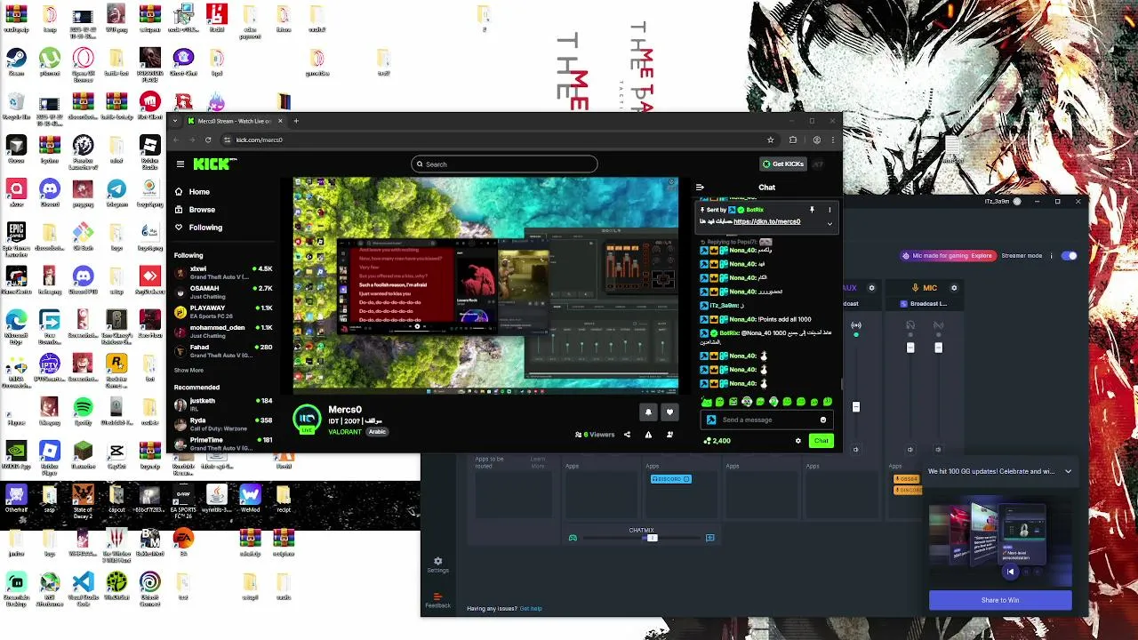The image size is (1138, 640).
Task: Click the OBS64 app chip
Action: (907, 480)
